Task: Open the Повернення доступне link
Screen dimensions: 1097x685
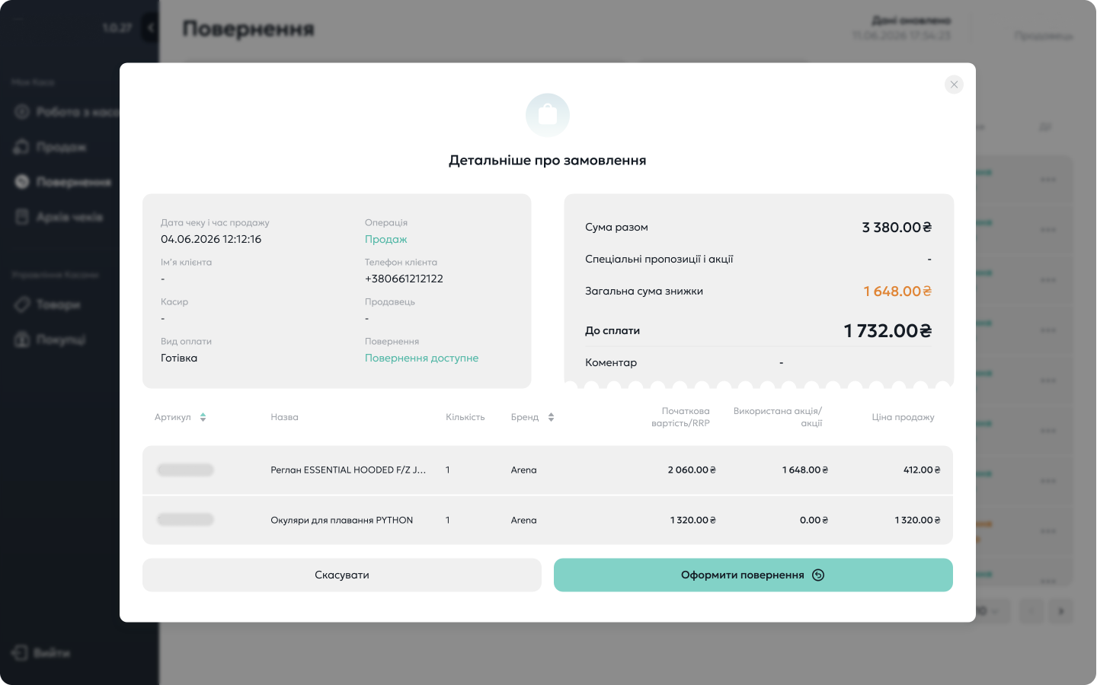Action: point(421,358)
